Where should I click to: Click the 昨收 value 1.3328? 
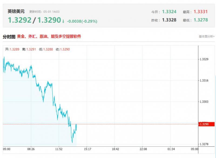pos(169,20)
